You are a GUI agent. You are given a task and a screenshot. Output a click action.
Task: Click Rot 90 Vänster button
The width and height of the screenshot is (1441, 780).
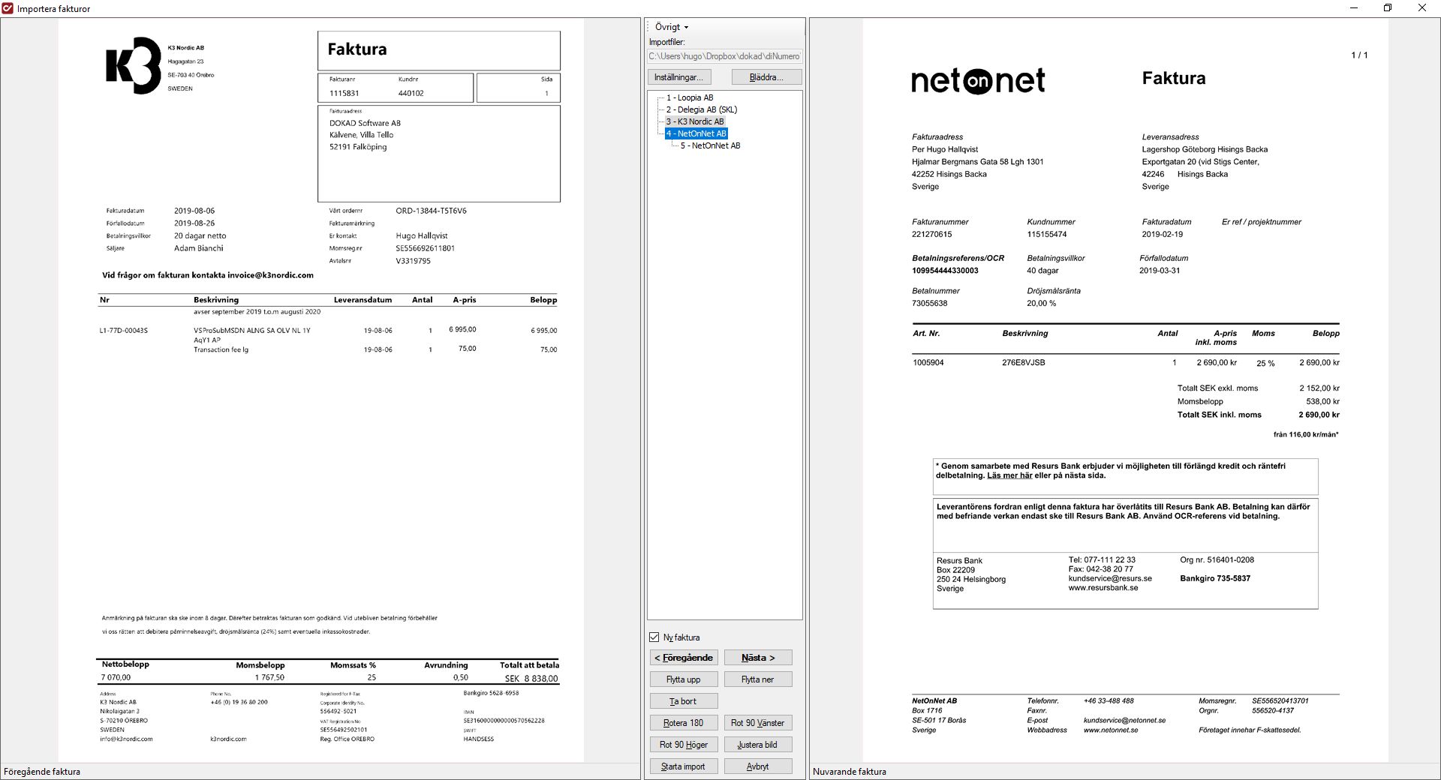pyautogui.click(x=757, y=723)
